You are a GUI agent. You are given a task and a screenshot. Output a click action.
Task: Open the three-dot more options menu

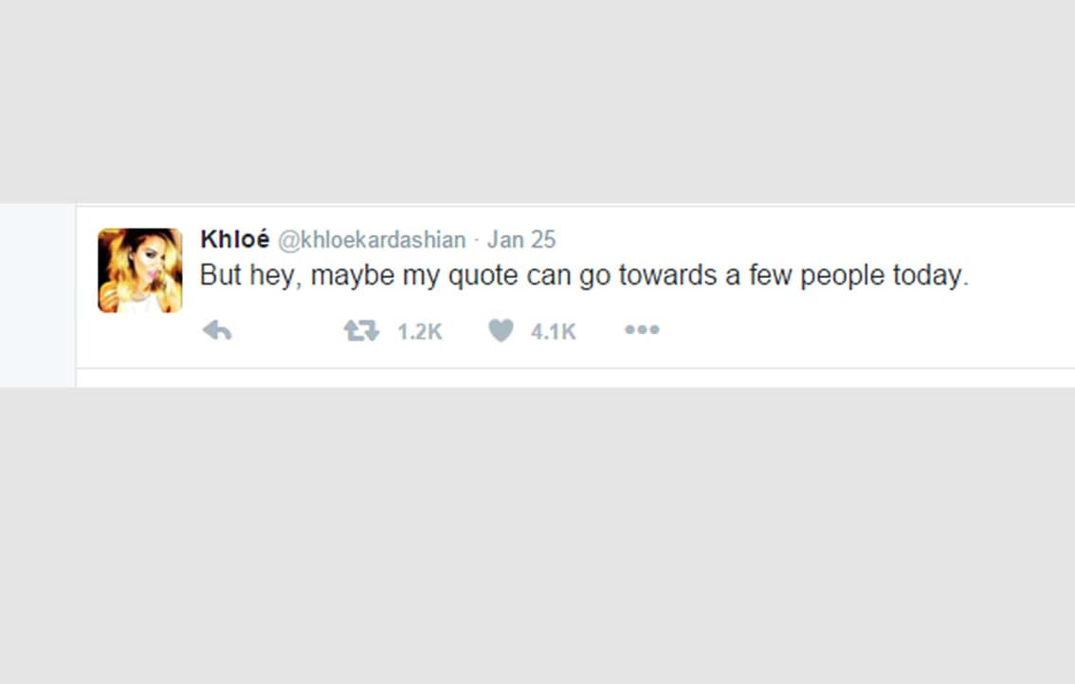(642, 330)
